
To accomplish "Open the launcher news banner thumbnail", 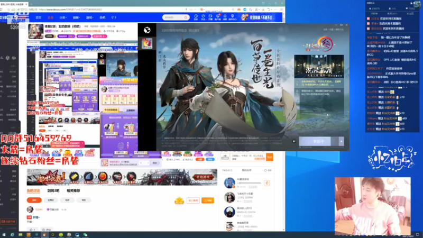I will (x=319, y=67).
